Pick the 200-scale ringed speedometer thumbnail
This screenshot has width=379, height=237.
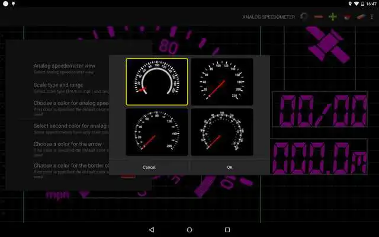pos(157,132)
